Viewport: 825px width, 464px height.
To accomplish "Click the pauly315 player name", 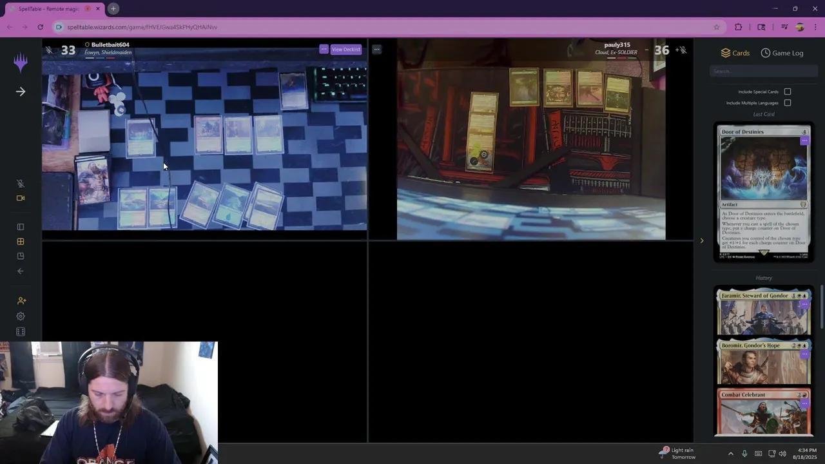I will [617, 45].
